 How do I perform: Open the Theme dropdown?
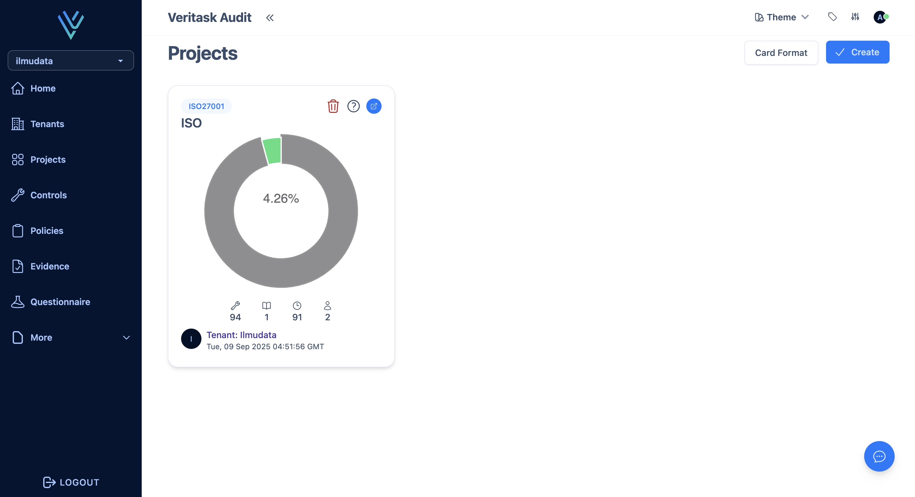tap(782, 17)
